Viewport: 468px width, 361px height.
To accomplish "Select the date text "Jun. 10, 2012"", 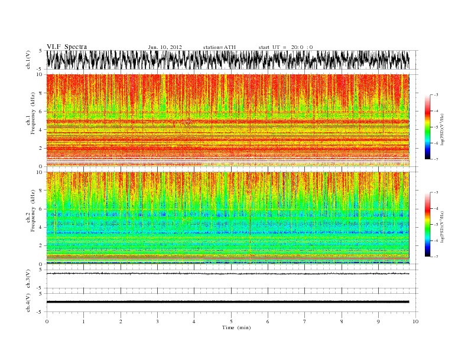I will click(165, 47).
